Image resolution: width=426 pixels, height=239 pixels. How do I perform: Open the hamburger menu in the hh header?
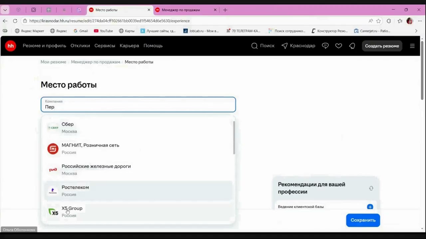412,46
